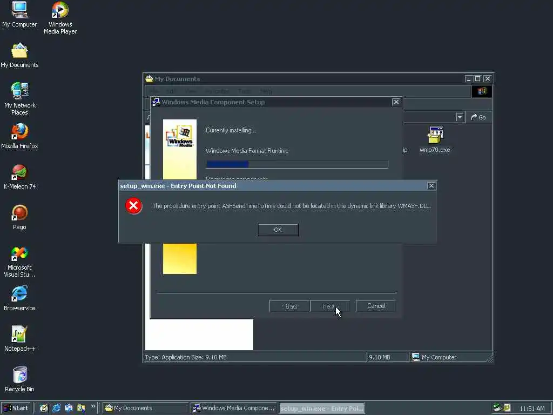The height and width of the screenshot is (415, 553).
Task: Open the File menu in My Documents
Action: [x=154, y=91]
